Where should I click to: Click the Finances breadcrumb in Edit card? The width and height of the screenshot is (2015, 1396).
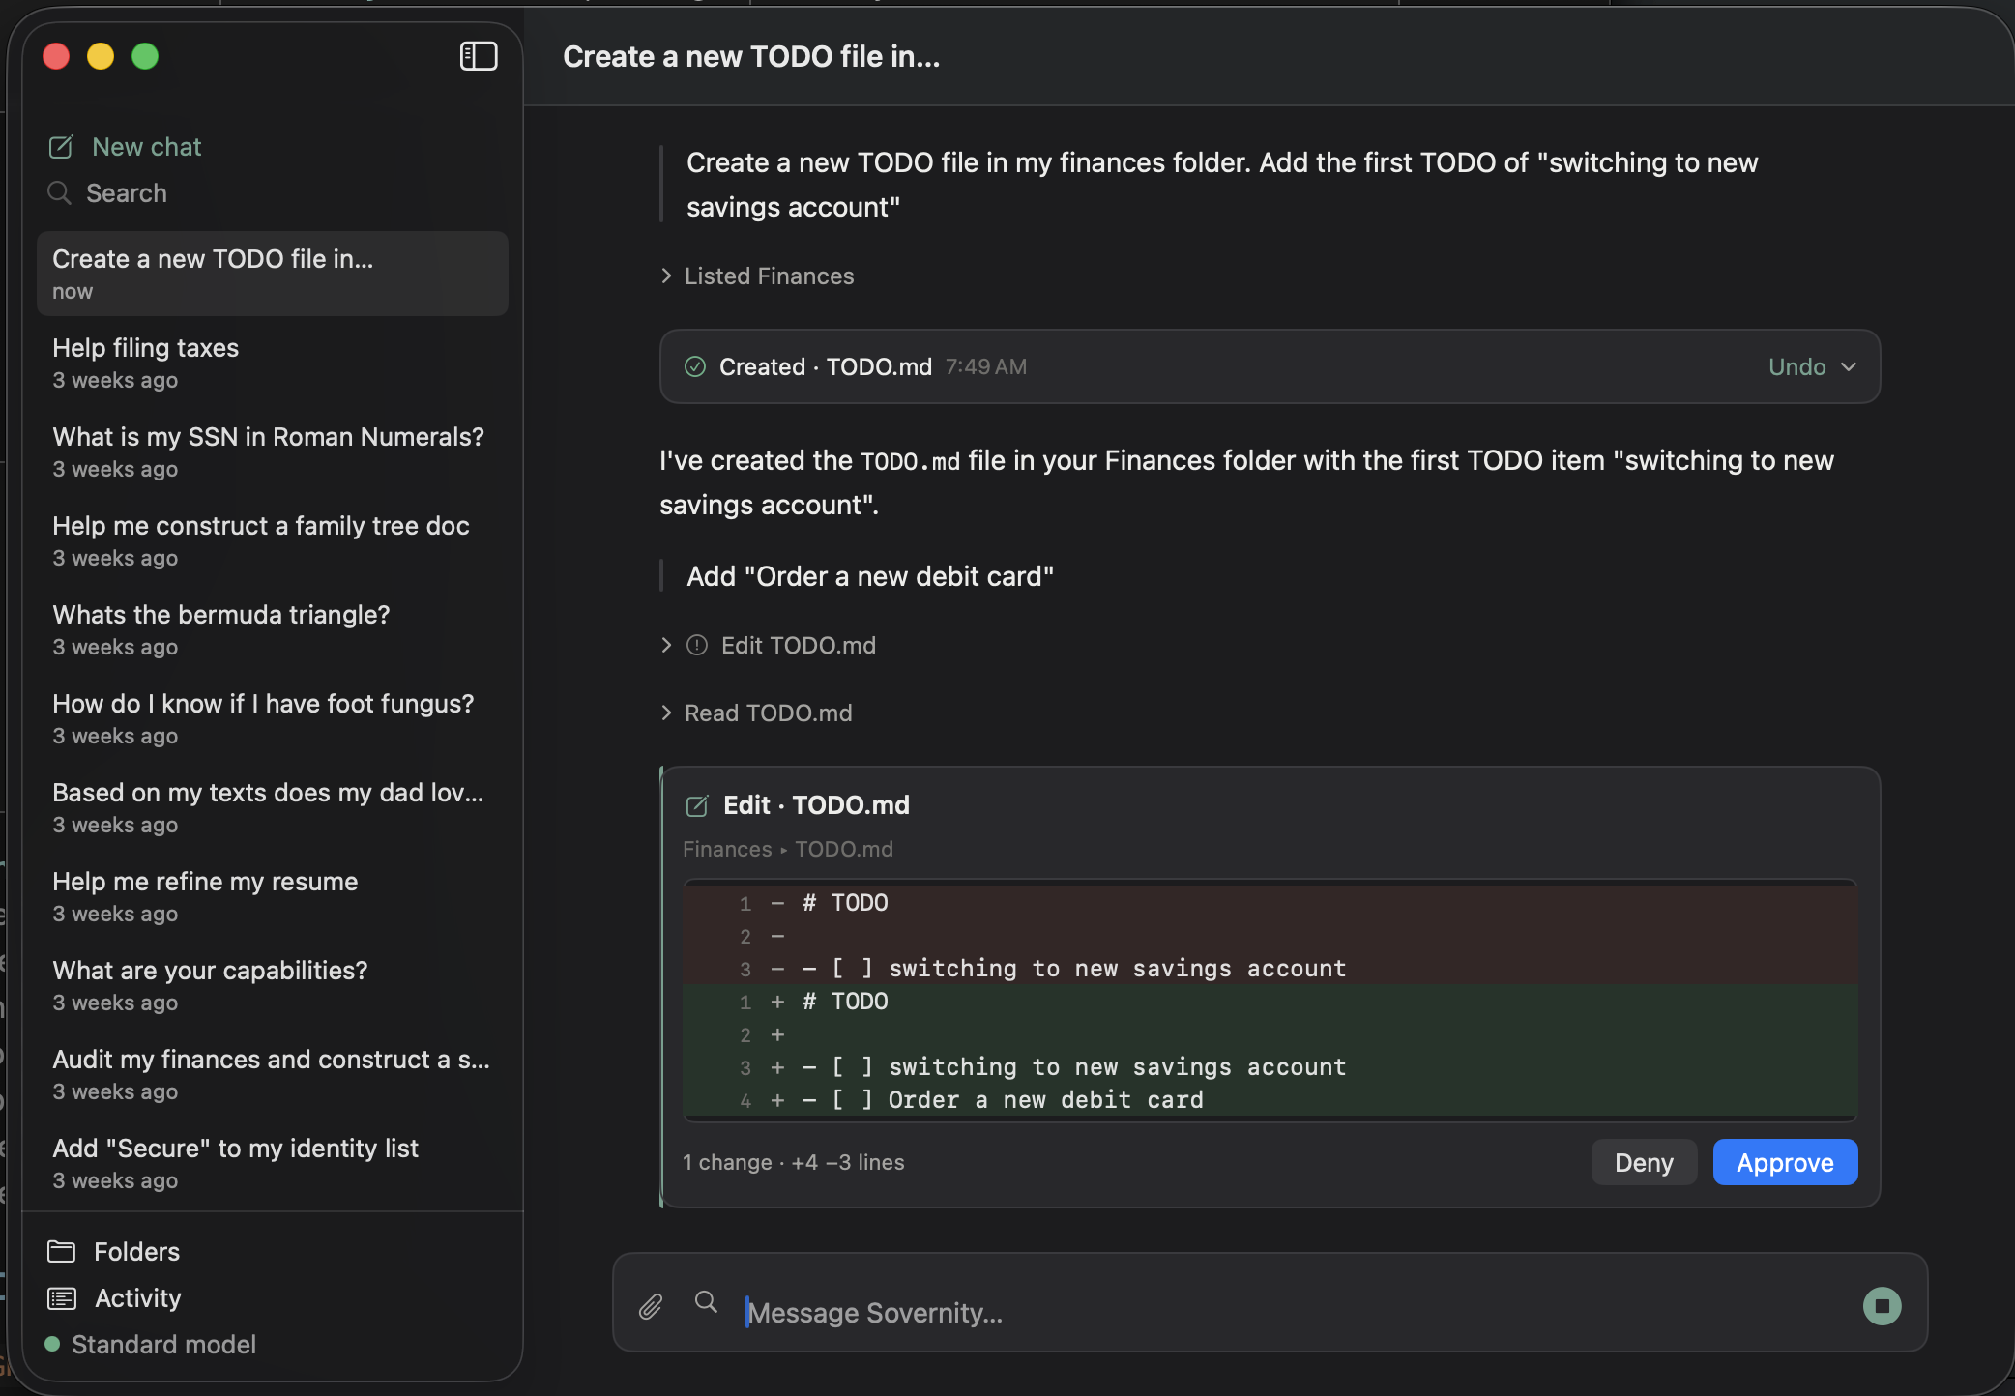click(x=727, y=849)
